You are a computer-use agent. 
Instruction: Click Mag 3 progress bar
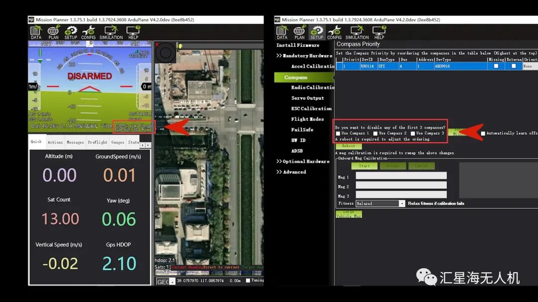point(401,195)
